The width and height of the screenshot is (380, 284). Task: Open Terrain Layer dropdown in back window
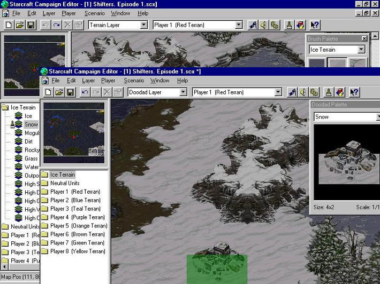coord(144,25)
